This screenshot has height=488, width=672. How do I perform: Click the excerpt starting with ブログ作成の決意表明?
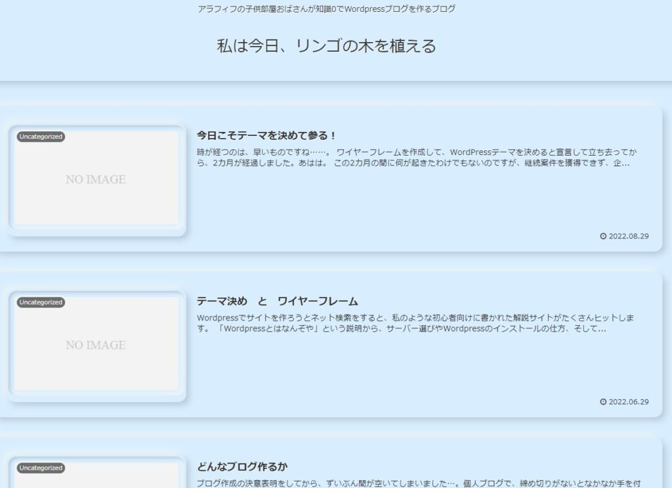(x=413, y=483)
